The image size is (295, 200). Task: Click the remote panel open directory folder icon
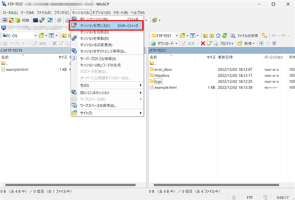coord(182,35)
